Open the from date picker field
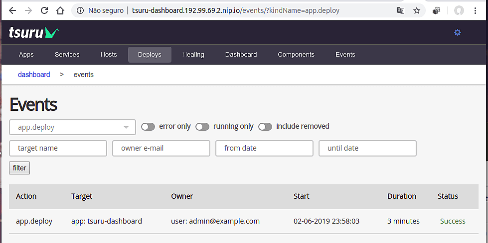 point(264,149)
